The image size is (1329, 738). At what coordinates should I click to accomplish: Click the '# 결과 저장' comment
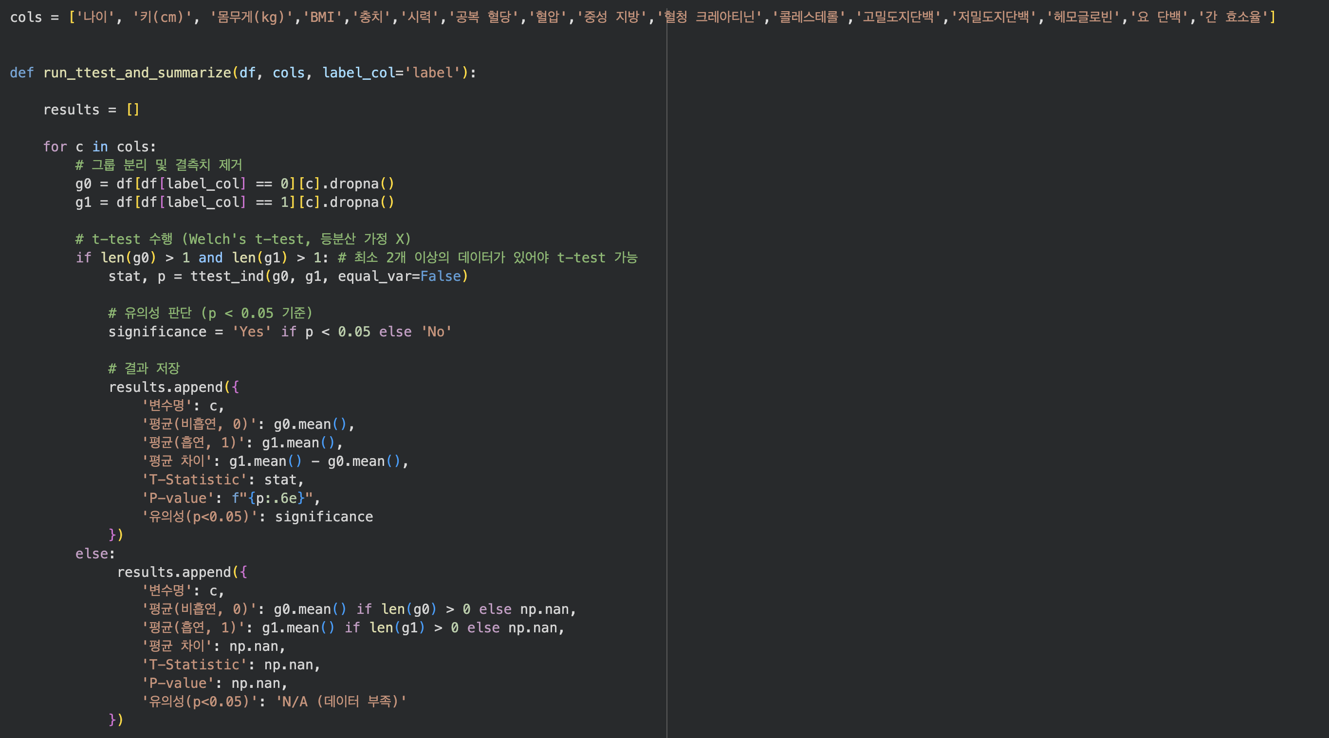pyautogui.click(x=144, y=369)
